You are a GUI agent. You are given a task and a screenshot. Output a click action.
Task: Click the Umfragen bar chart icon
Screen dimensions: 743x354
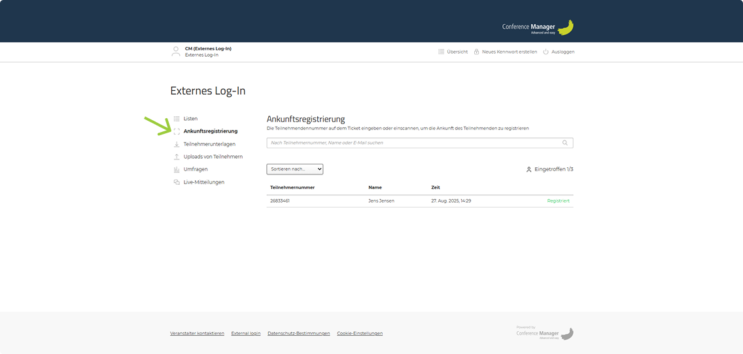(x=177, y=169)
